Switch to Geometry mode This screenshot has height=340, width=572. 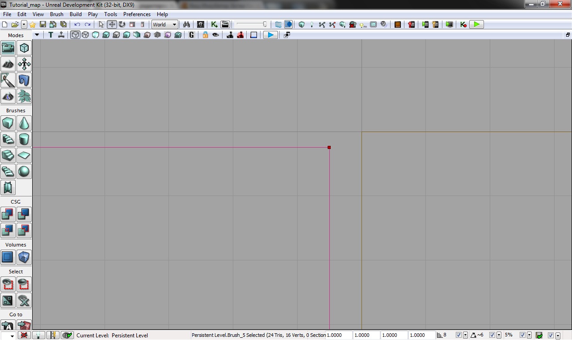pos(24,48)
